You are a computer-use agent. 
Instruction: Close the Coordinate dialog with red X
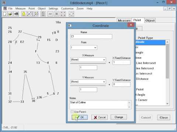pyautogui.click(x=131, y=25)
